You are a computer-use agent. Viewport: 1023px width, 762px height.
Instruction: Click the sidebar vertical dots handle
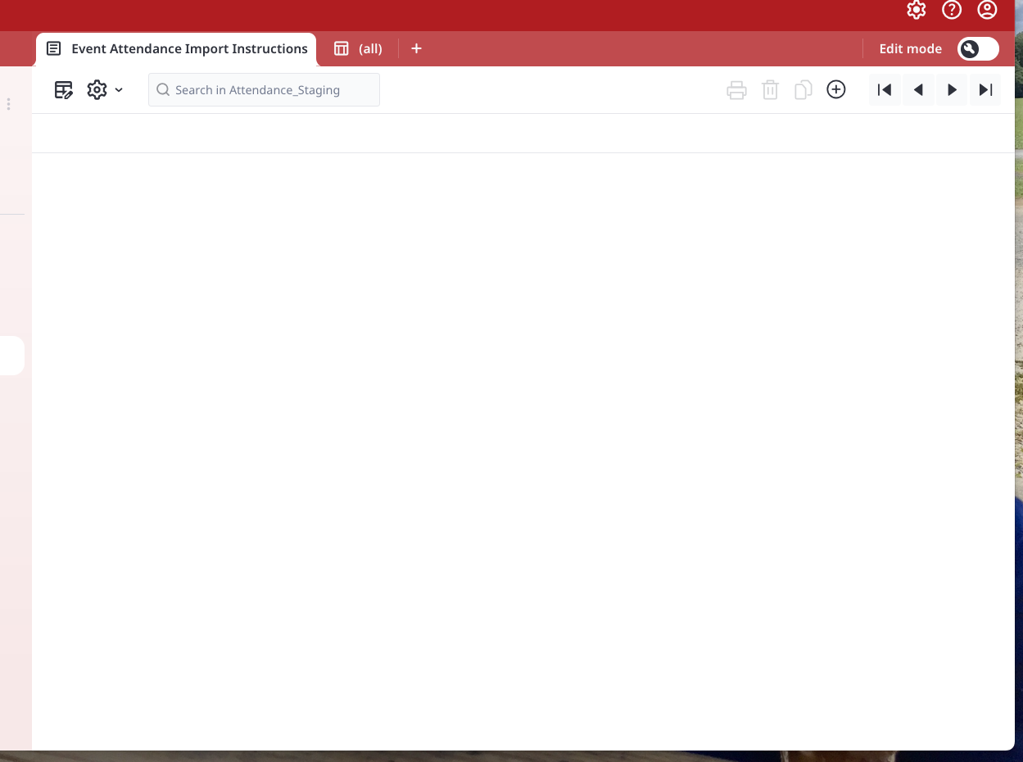pos(8,104)
